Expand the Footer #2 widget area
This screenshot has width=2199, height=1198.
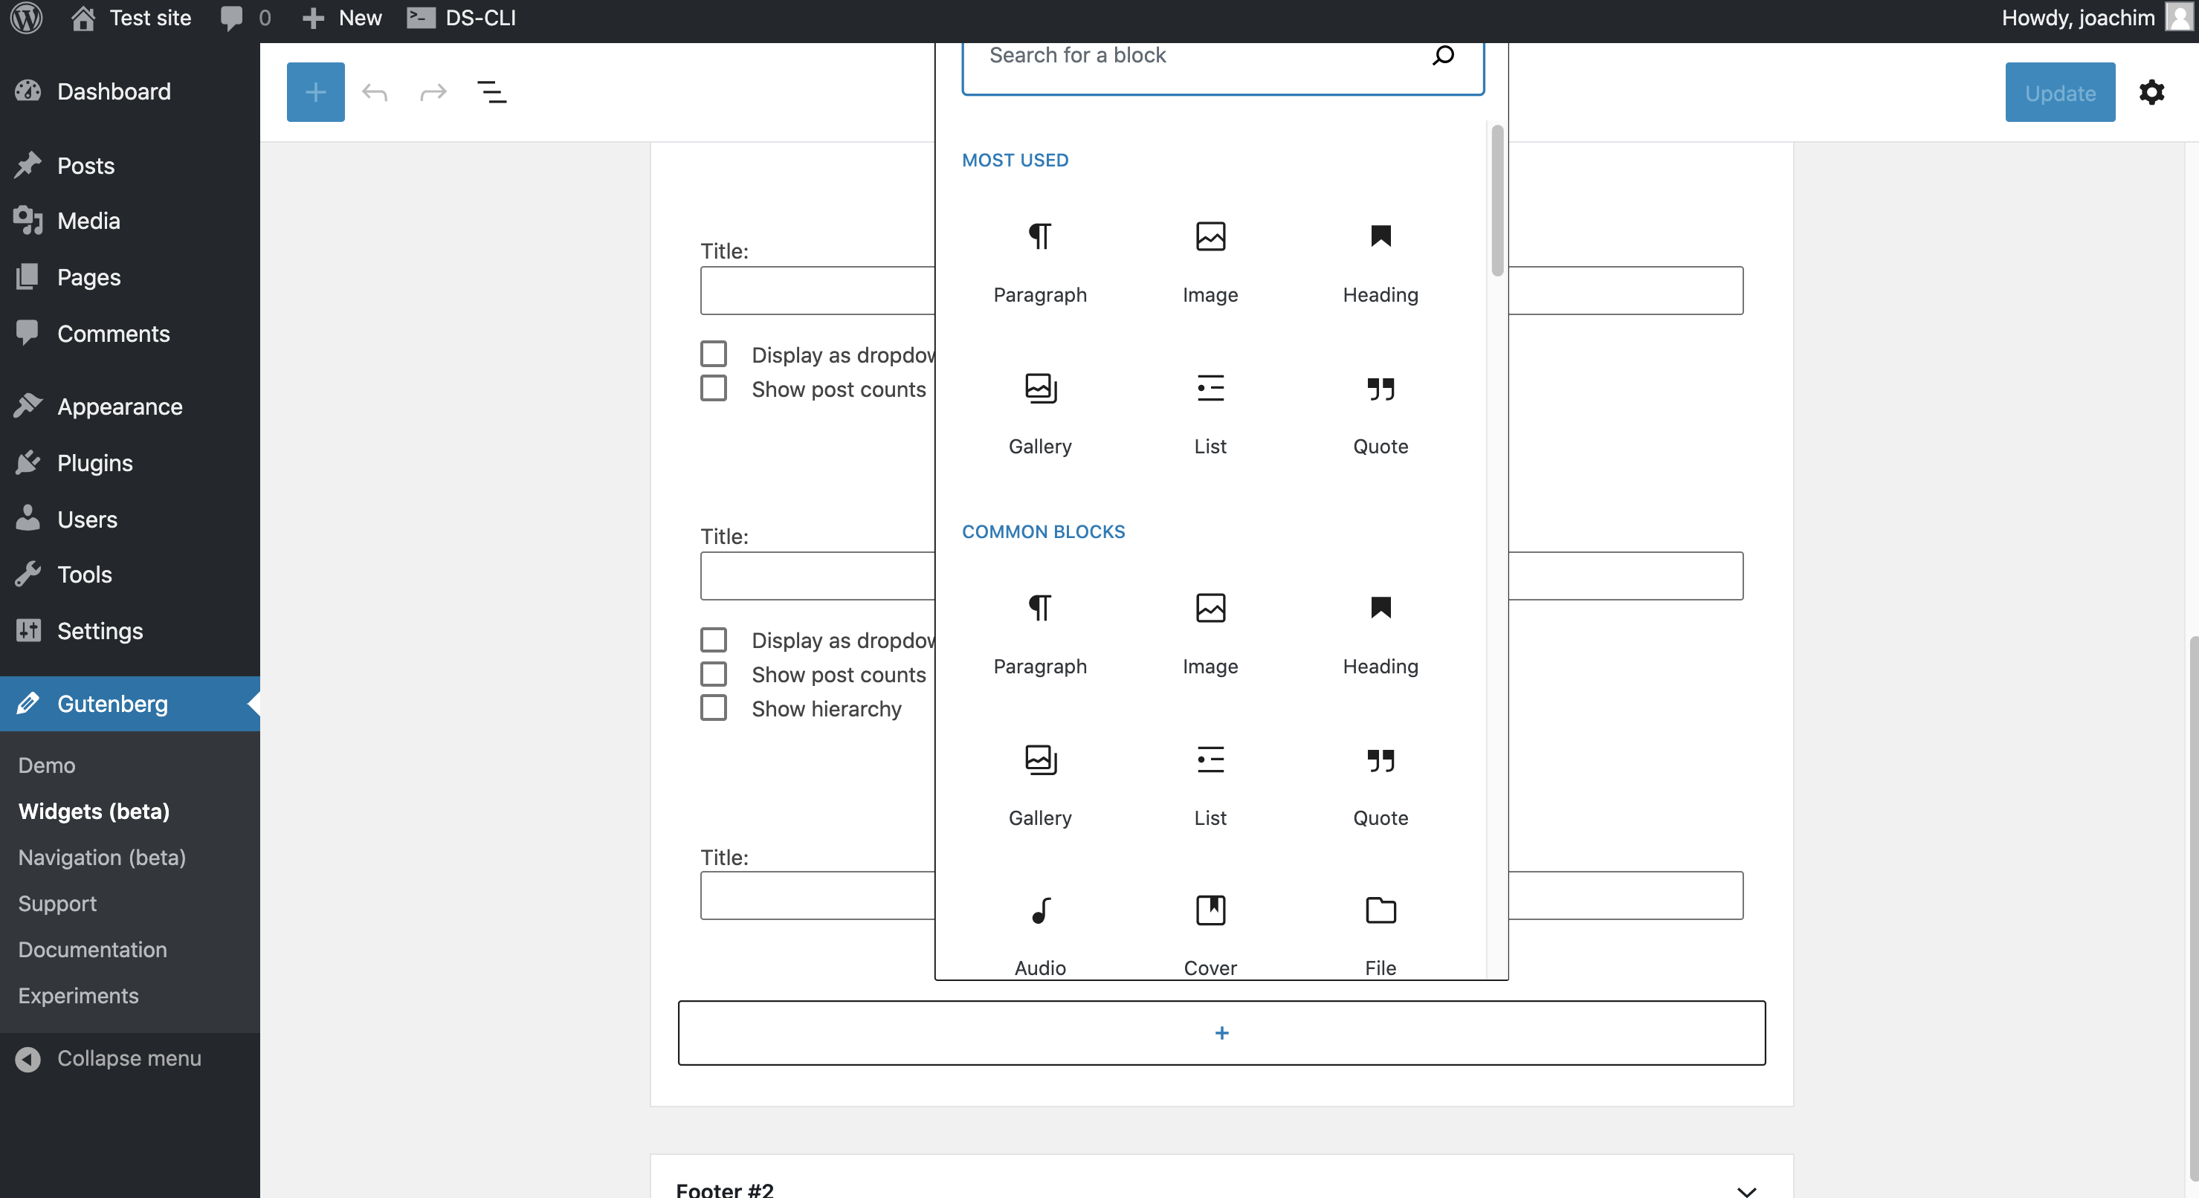click(x=1746, y=1190)
